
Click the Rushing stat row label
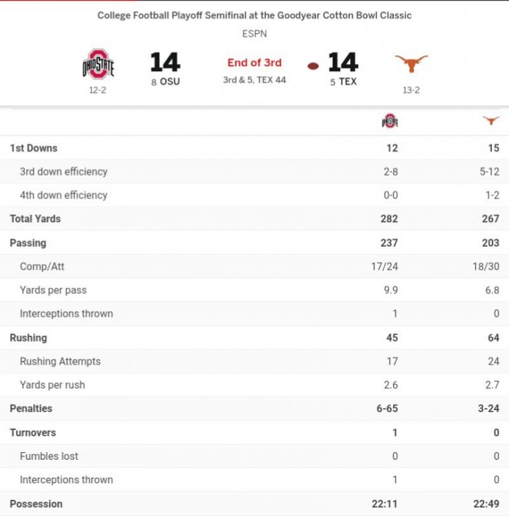tap(28, 338)
